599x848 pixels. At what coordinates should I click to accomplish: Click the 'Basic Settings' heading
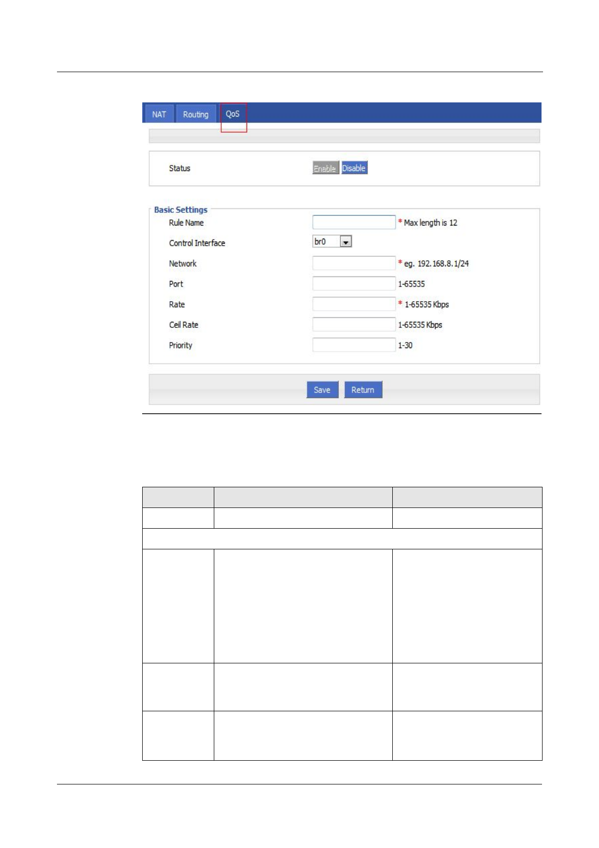(181, 210)
